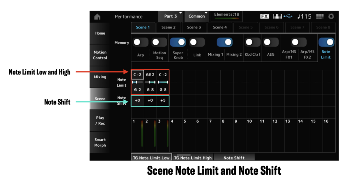The image size is (351, 182).
Task: Disable Super Knob memory switch
Action: point(178,42)
